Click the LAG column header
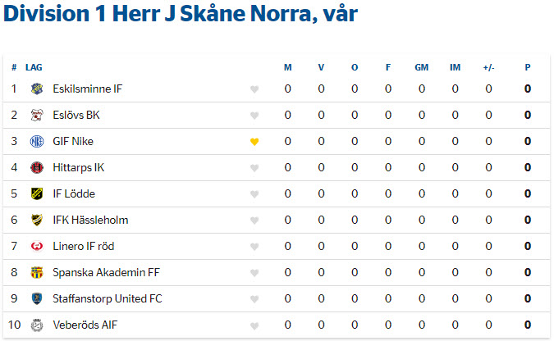The width and height of the screenshot is (554, 341). [34, 67]
